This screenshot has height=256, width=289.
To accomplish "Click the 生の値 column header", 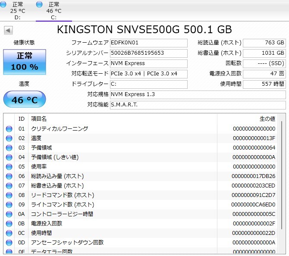I will click(267, 119).
